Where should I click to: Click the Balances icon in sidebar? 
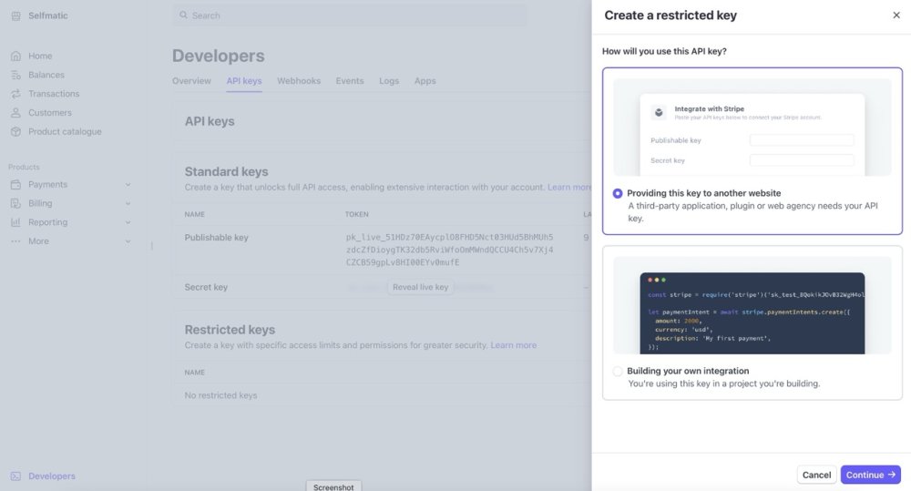15,75
